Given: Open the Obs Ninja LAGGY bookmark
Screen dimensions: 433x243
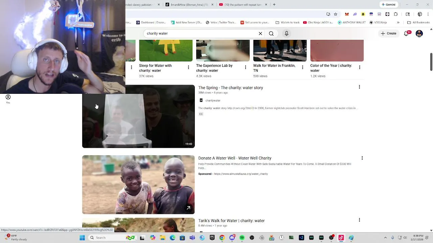Looking at the screenshot, I should point(318,23).
